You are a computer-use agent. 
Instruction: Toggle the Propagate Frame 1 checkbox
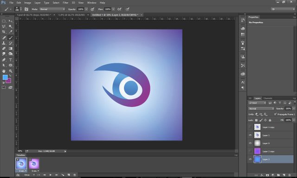pos(275,114)
